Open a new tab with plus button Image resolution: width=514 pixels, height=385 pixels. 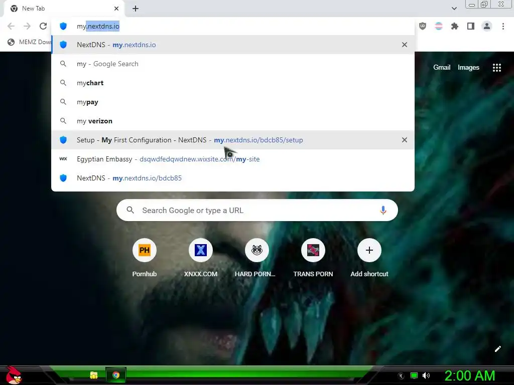(x=136, y=9)
